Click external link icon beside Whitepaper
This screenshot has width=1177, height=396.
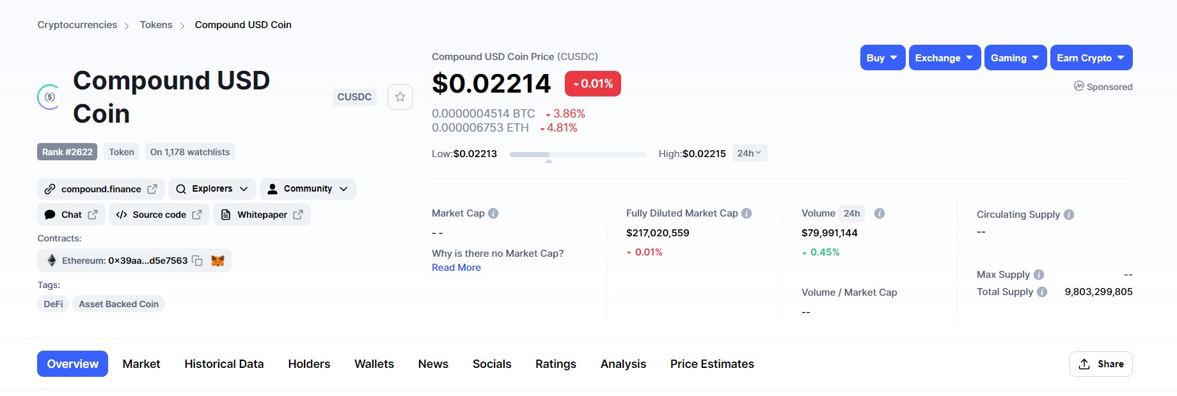click(x=298, y=215)
